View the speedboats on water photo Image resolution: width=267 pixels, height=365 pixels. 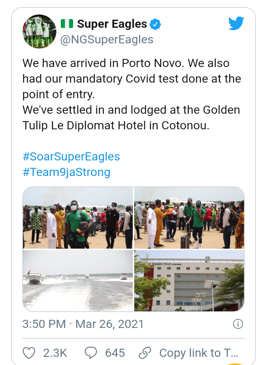click(x=78, y=281)
